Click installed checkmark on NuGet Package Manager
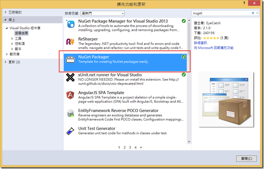This screenshot has width=264, height=169. 184,21
